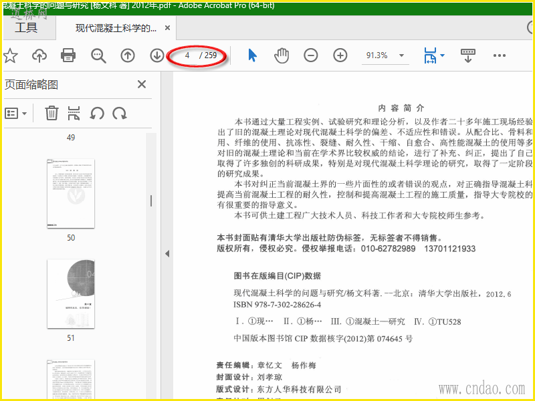Screen dimensions: 535x401
Task: Click the thumbnail panel scrollbar handle
Action: [151, 201]
